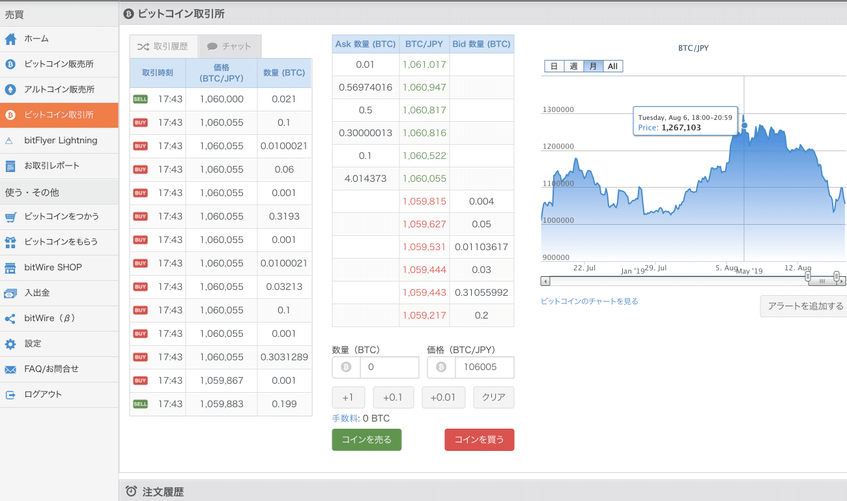Click the ask quantity 4.014373
847x501 pixels.
366,179
